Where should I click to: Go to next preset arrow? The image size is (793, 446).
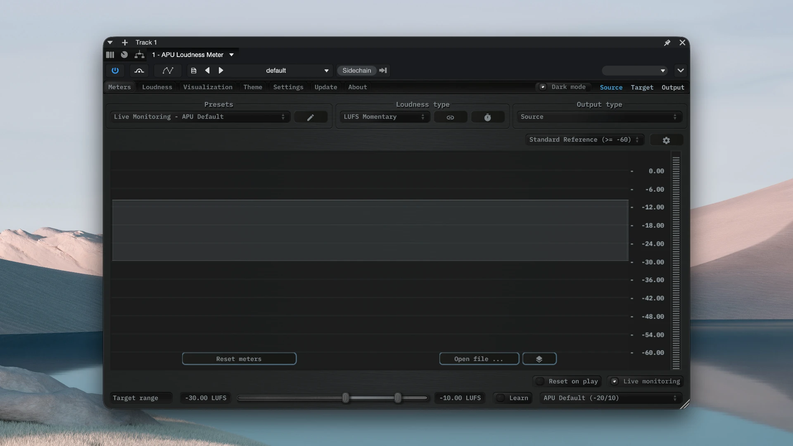[221, 71]
